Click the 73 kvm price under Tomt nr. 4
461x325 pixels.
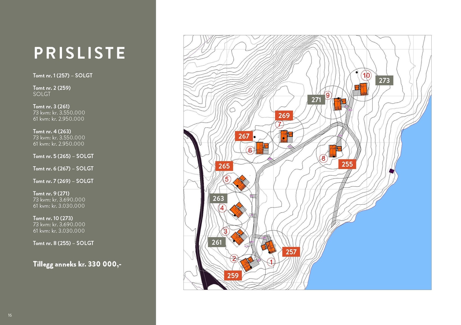(x=59, y=138)
